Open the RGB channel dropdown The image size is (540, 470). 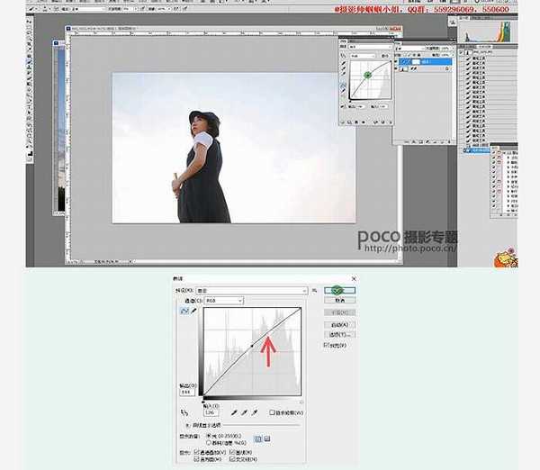[224, 300]
